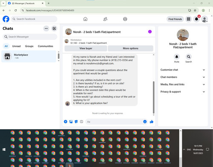Expand Customize chat section
Screen dimensions: 213x167
pos(183,70)
